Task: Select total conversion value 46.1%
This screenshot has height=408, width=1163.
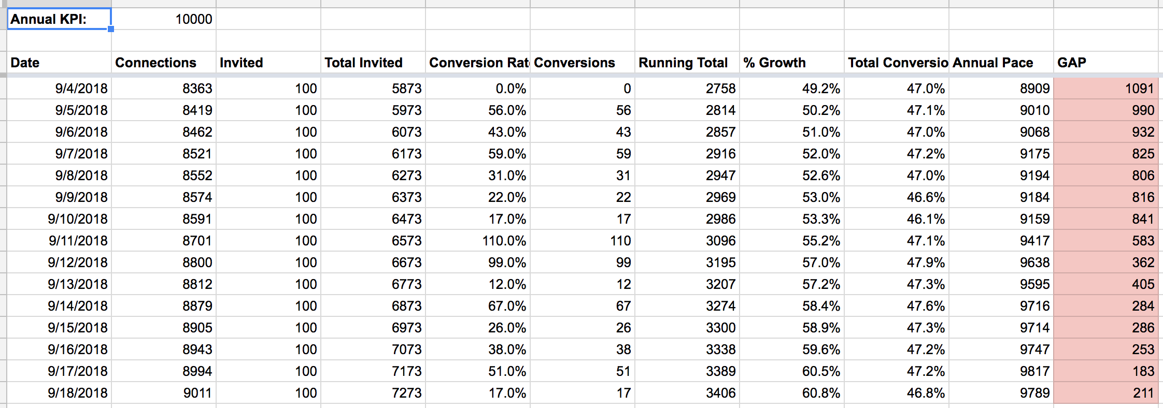Action: (897, 219)
